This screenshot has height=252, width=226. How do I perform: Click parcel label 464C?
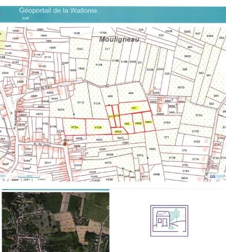click(x=121, y=138)
